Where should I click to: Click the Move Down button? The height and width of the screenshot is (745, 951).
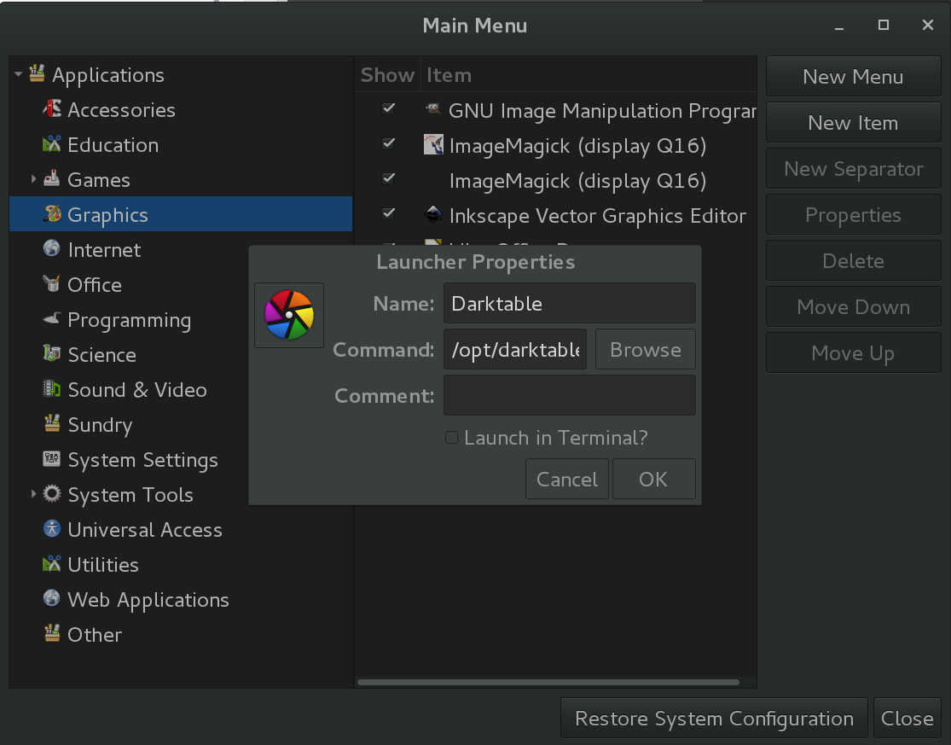(x=854, y=307)
